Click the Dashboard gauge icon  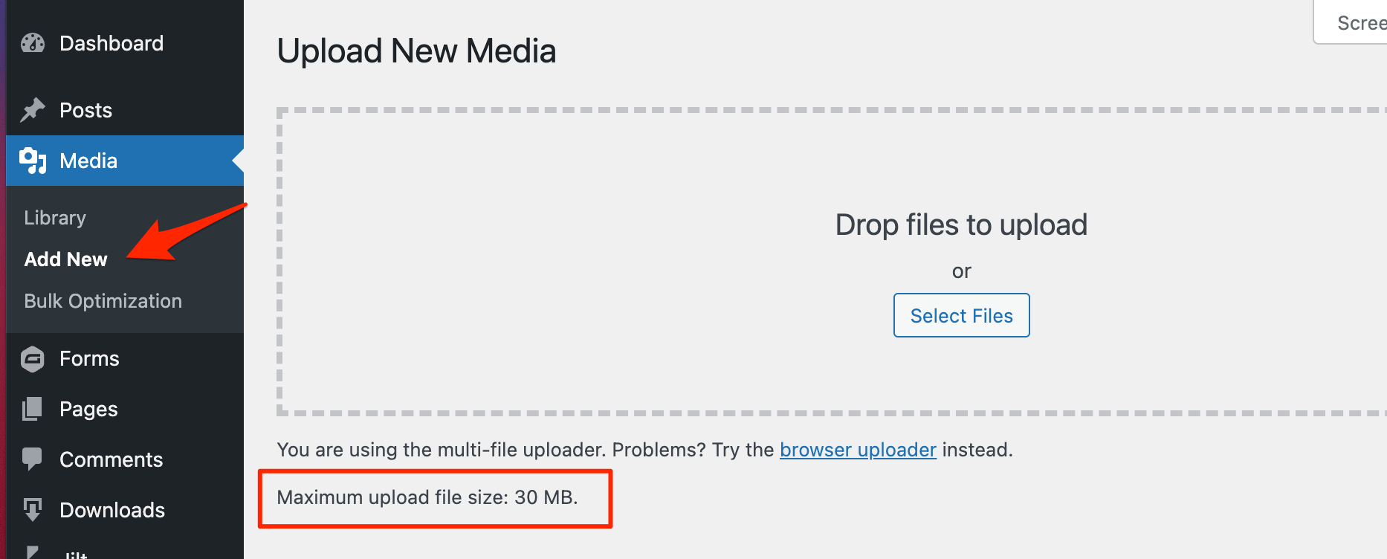(32, 42)
